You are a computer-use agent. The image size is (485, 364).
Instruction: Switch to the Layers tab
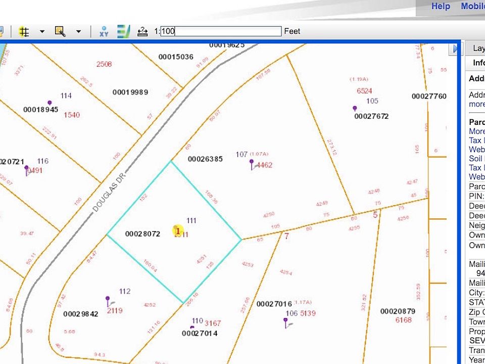477,49
